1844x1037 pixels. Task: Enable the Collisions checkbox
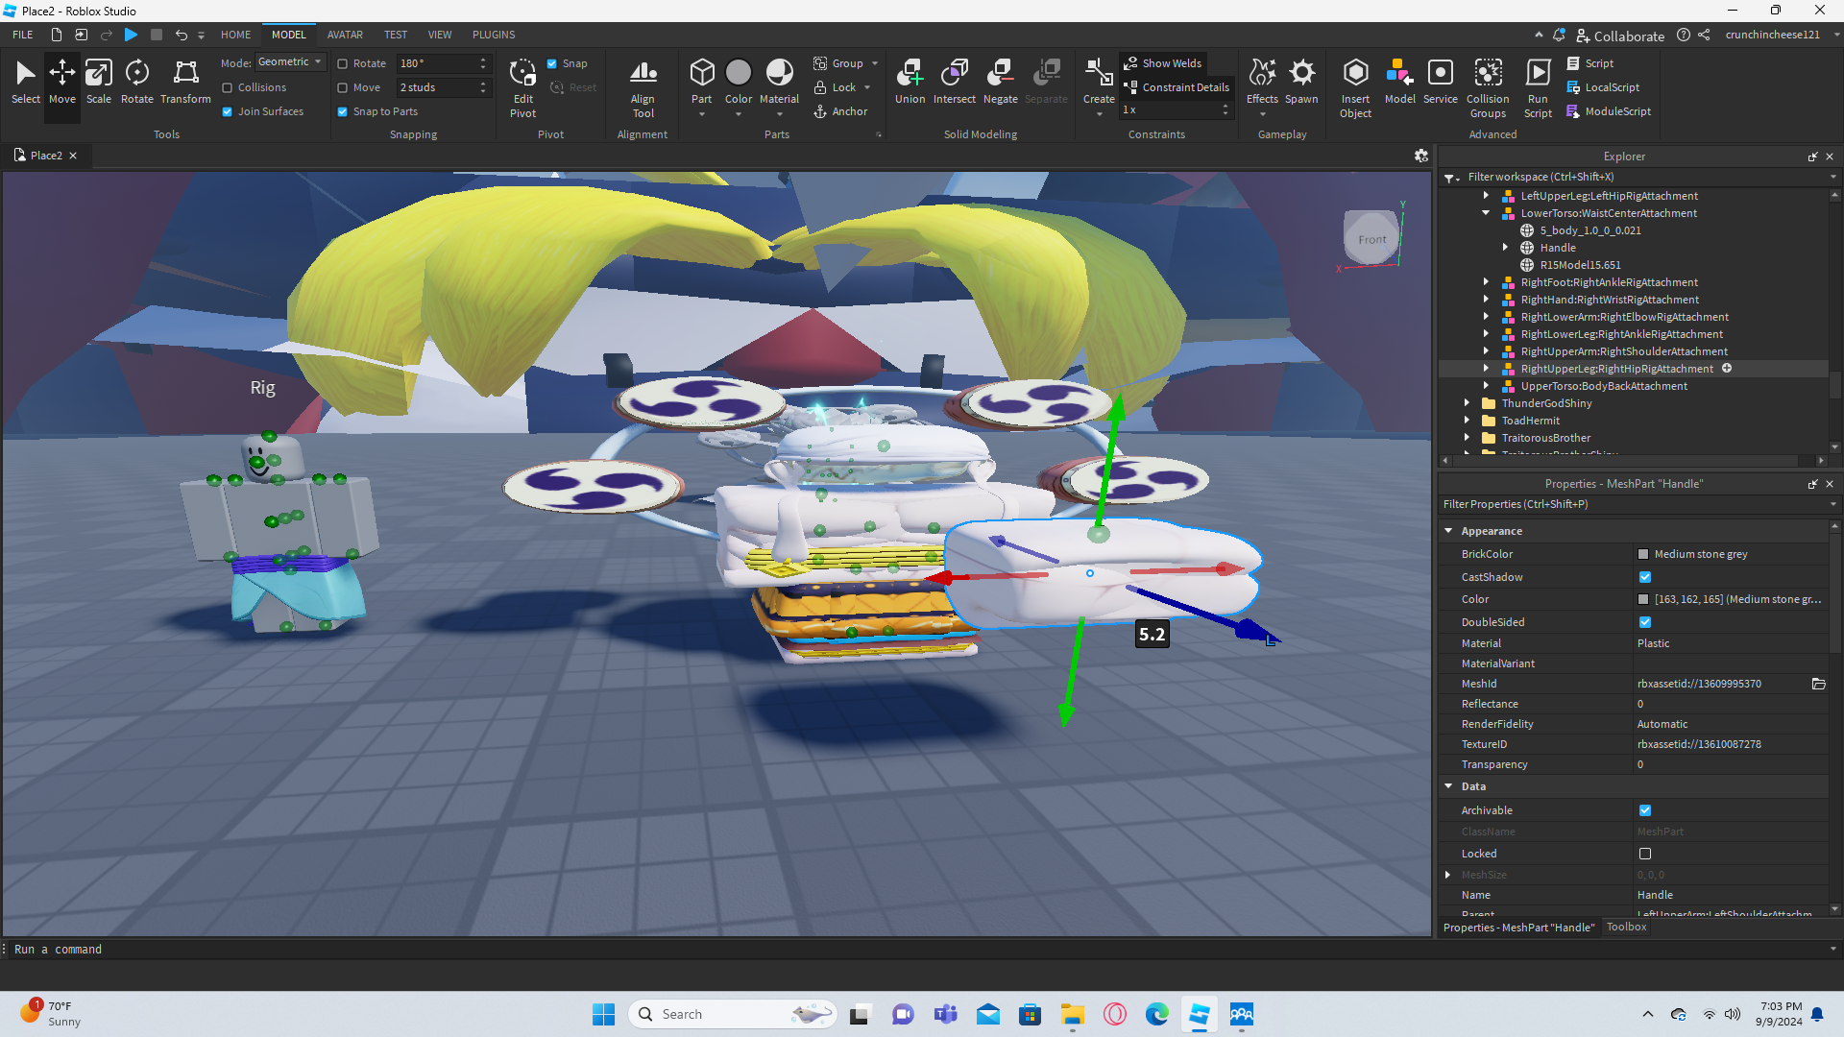tap(228, 87)
